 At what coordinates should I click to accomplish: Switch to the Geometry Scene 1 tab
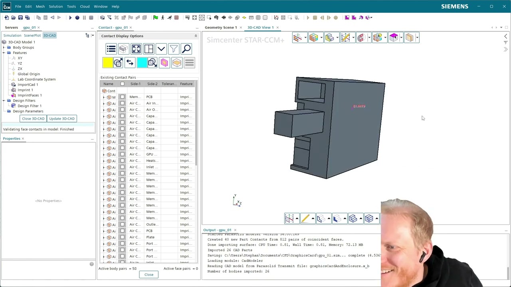(x=221, y=28)
